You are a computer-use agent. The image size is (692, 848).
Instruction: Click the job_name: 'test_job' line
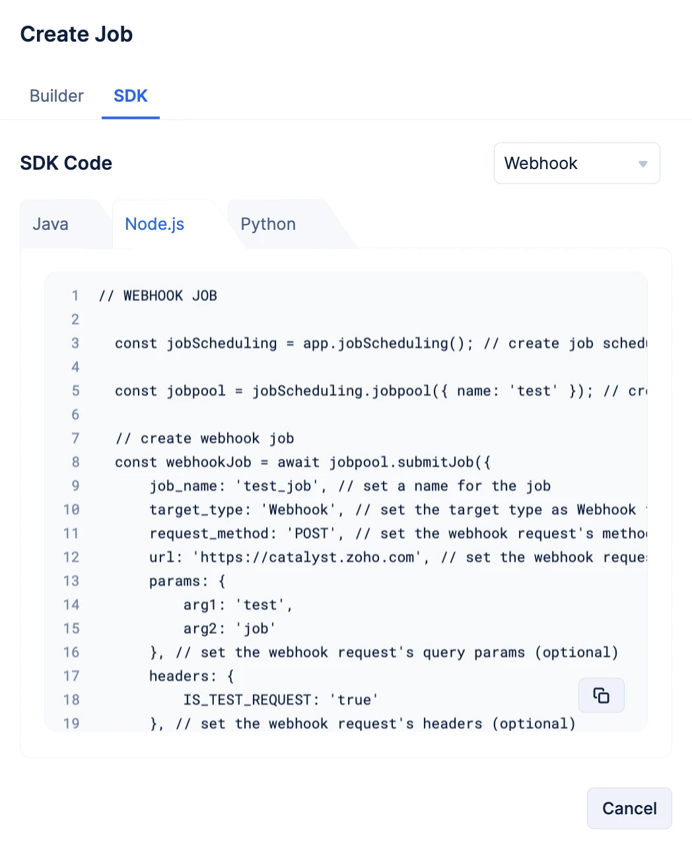click(350, 486)
